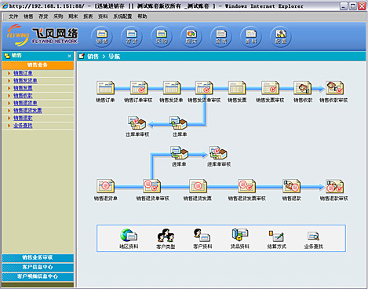This screenshot has width=368, height=289.
Task: Expand the 销售业务审核 sidebar section
Action: point(38,258)
